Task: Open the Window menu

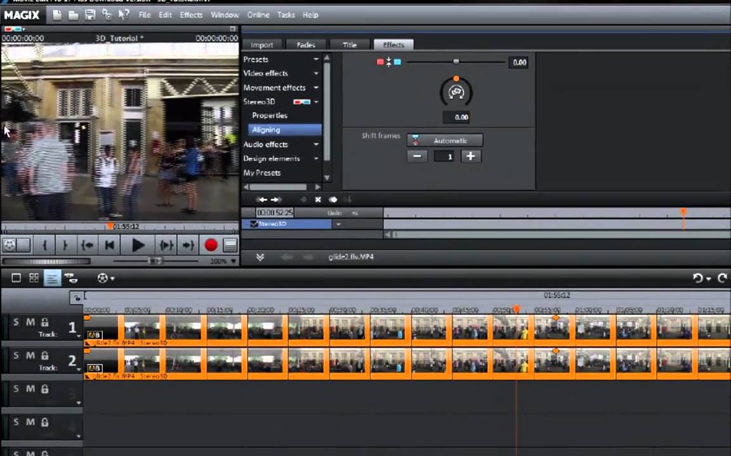Action: pos(225,15)
